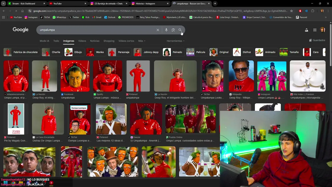Open the Stripe Connect bookmark
This screenshot has height=187, width=332.
(x=254, y=17)
